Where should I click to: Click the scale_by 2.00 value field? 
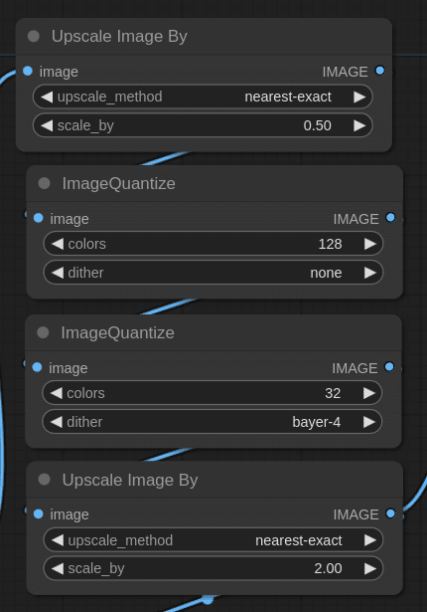point(213,568)
